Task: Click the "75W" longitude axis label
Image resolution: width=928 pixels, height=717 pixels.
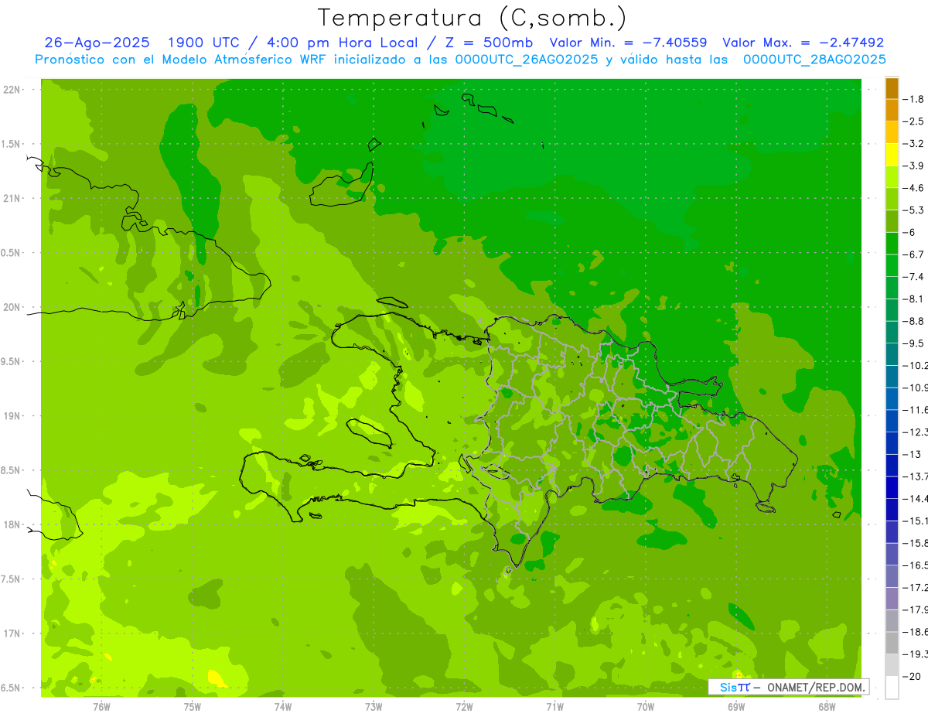Action: pos(193,707)
